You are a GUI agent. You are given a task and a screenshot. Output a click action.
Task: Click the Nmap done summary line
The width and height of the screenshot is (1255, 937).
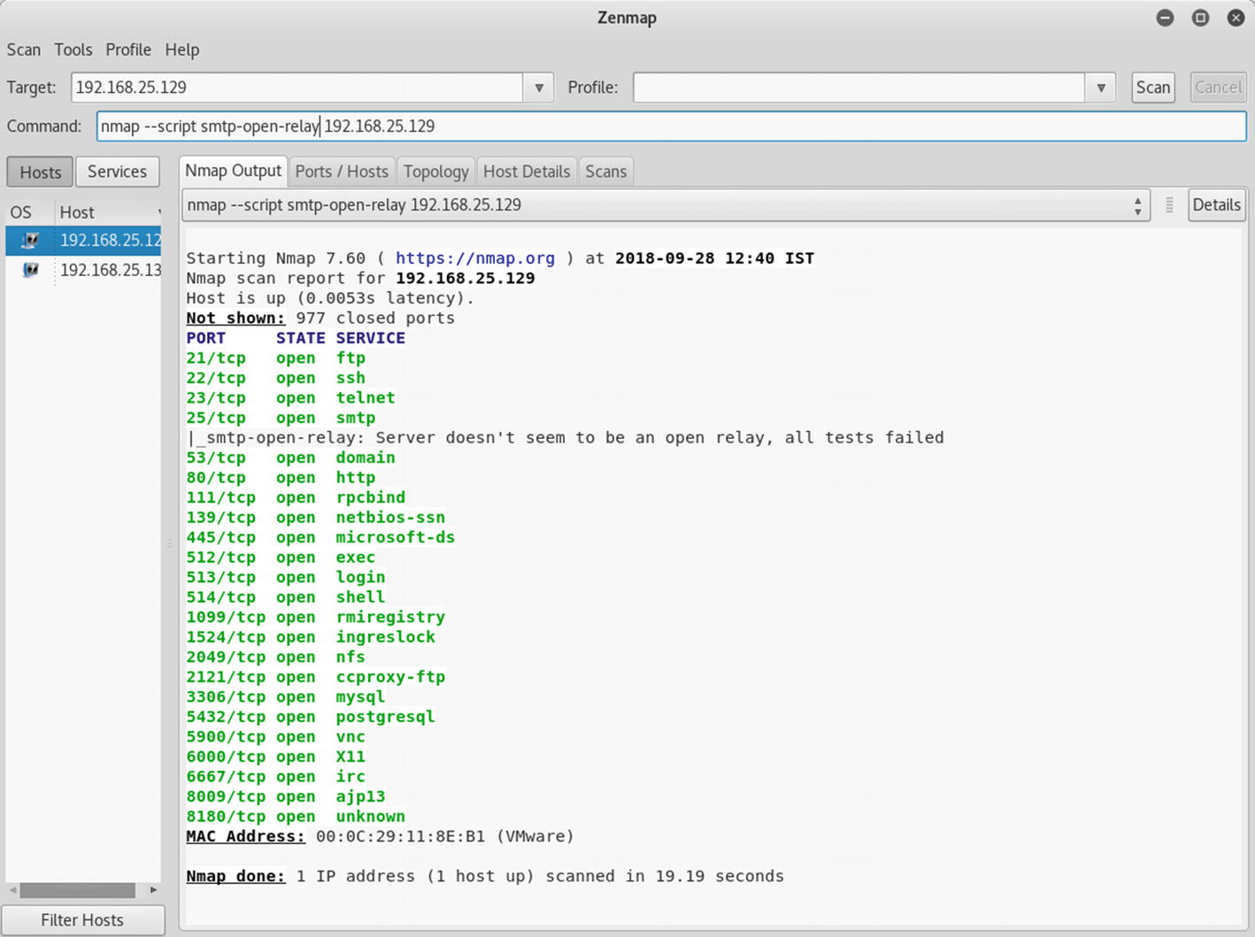click(x=485, y=876)
